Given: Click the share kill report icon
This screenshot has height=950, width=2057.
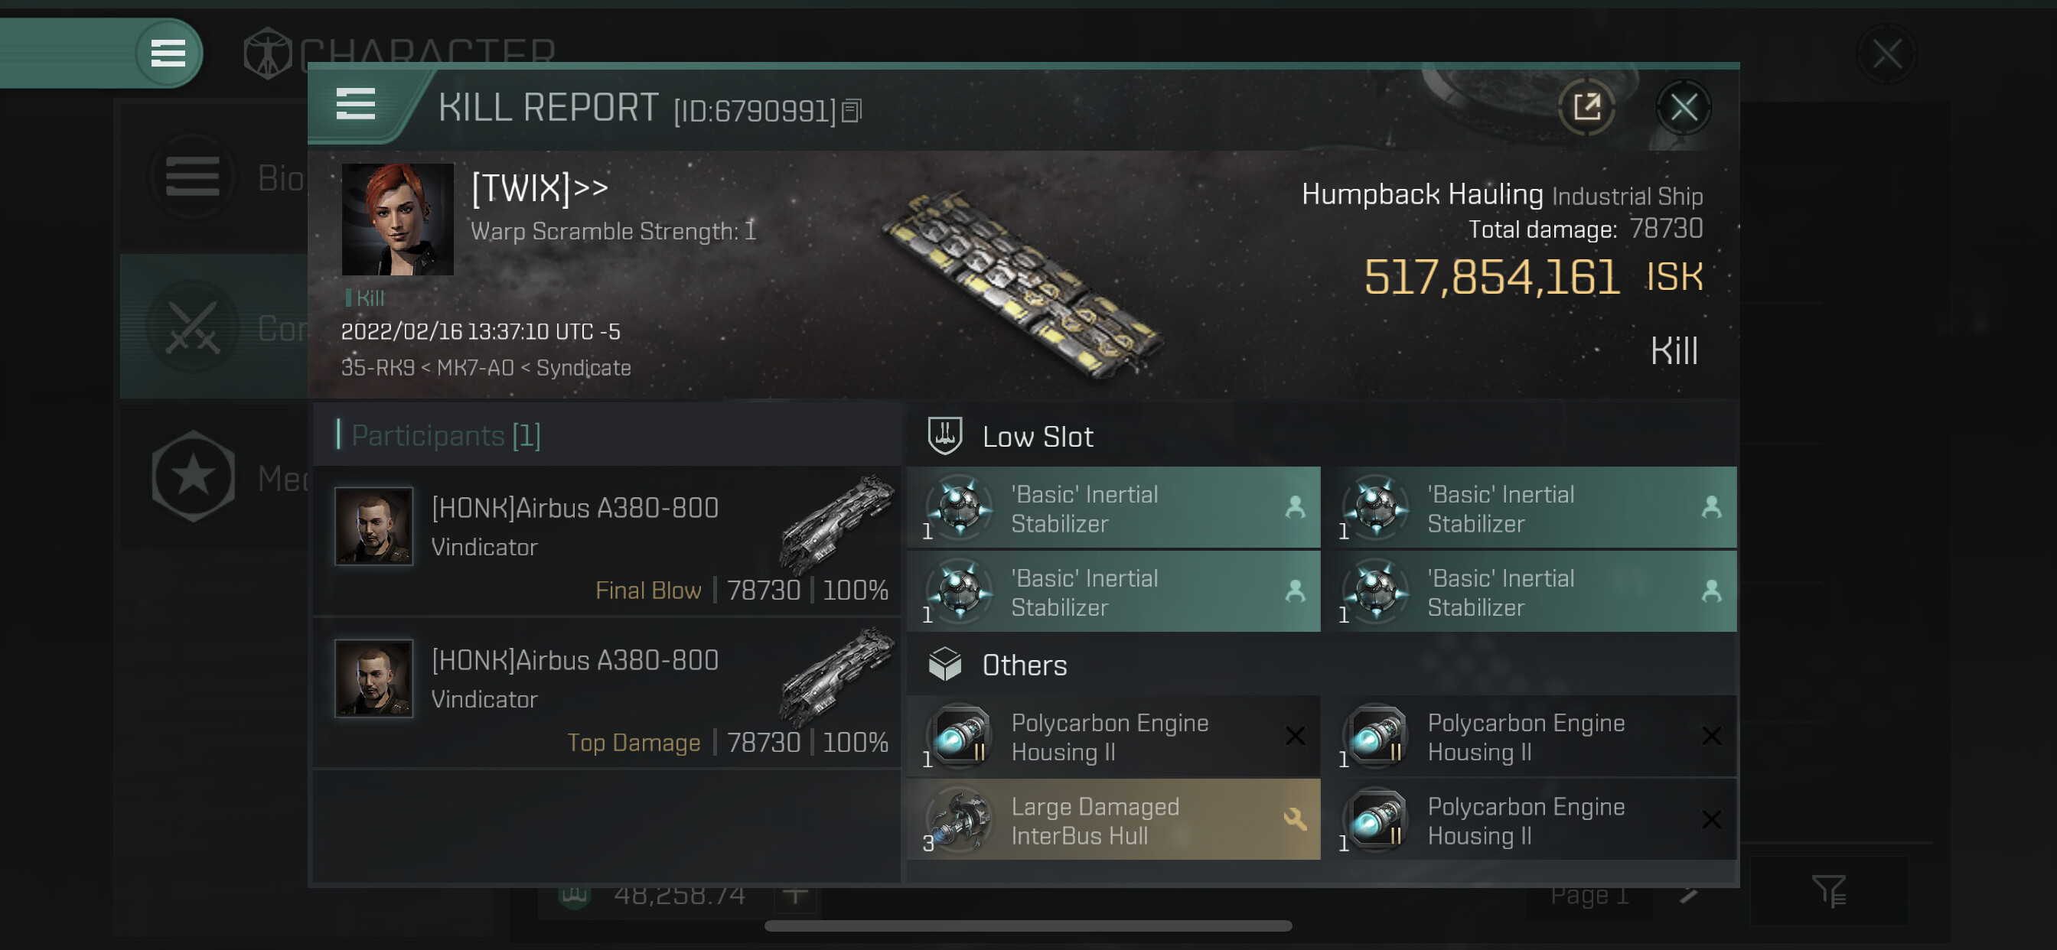Looking at the screenshot, I should (x=1586, y=107).
